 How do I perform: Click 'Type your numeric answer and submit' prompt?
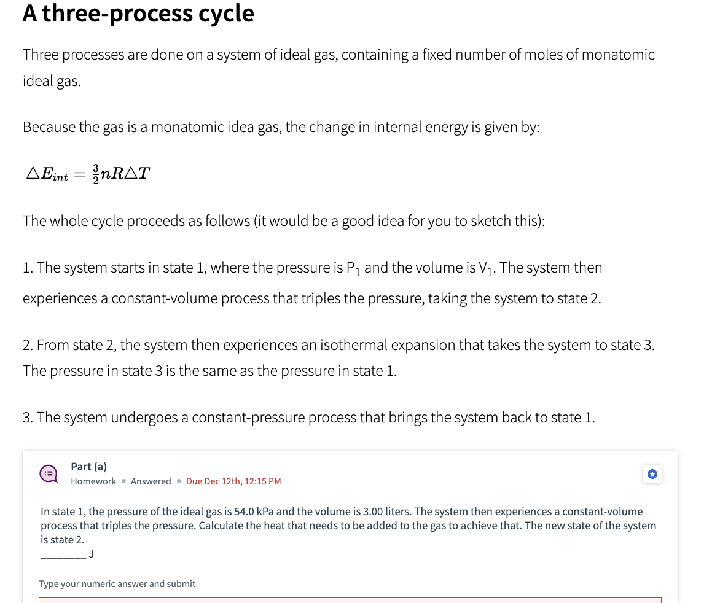[117, 583]
